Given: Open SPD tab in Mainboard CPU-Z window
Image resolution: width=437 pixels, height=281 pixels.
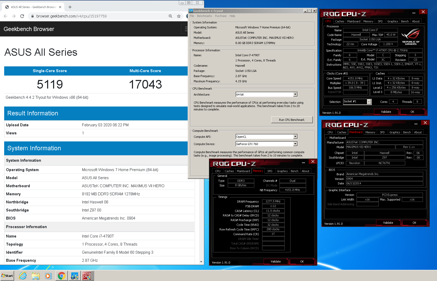Looking at the screenshot, I should pos(382,132).
